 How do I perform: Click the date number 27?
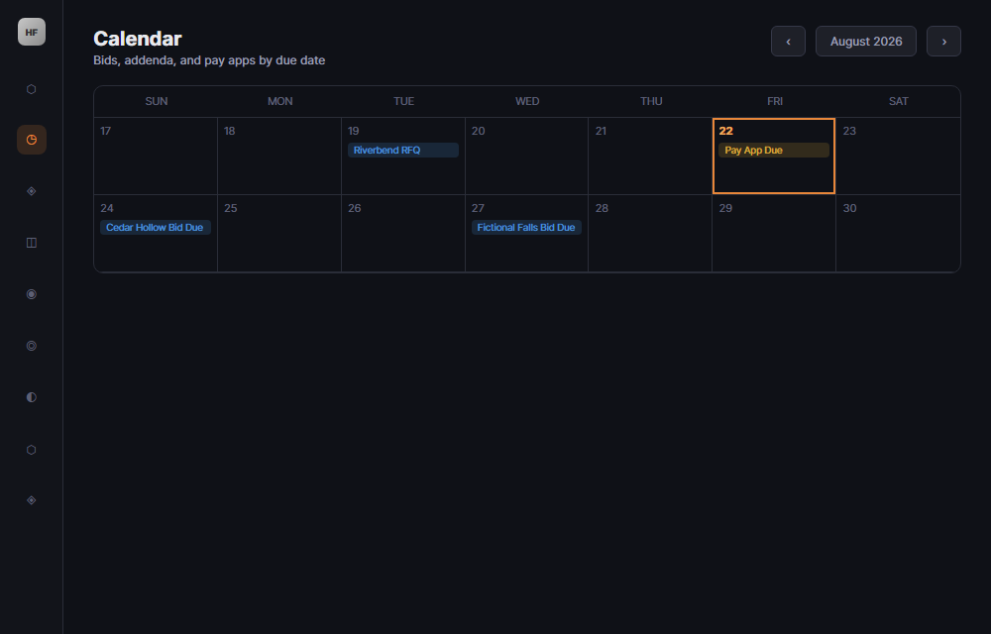coord(478,208)
